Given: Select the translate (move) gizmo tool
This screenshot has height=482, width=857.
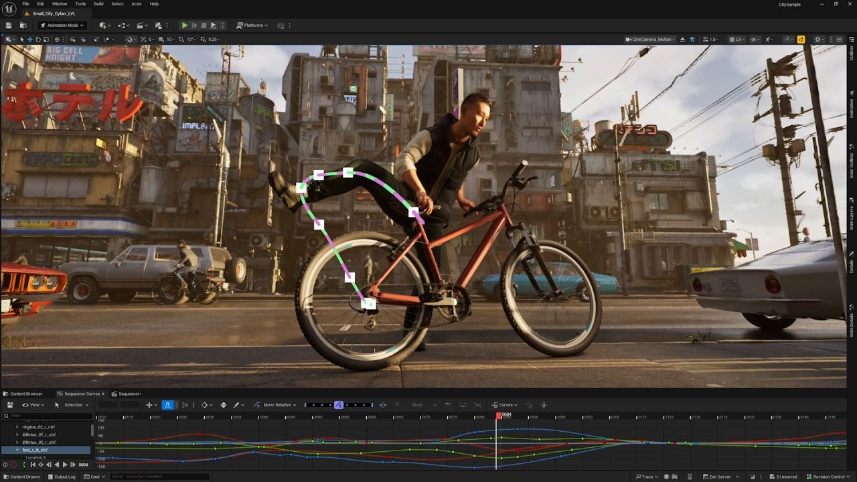Looking at the screenshot, I should 29,39.
